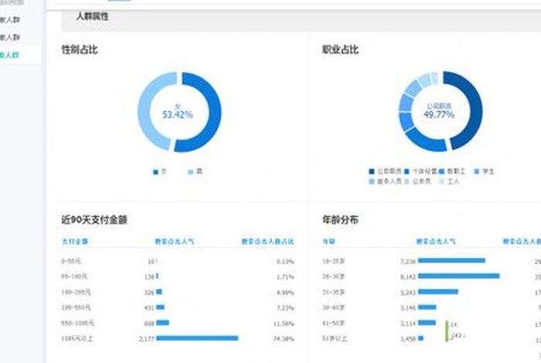Sort by 支付金额 column header

point(75,241)
